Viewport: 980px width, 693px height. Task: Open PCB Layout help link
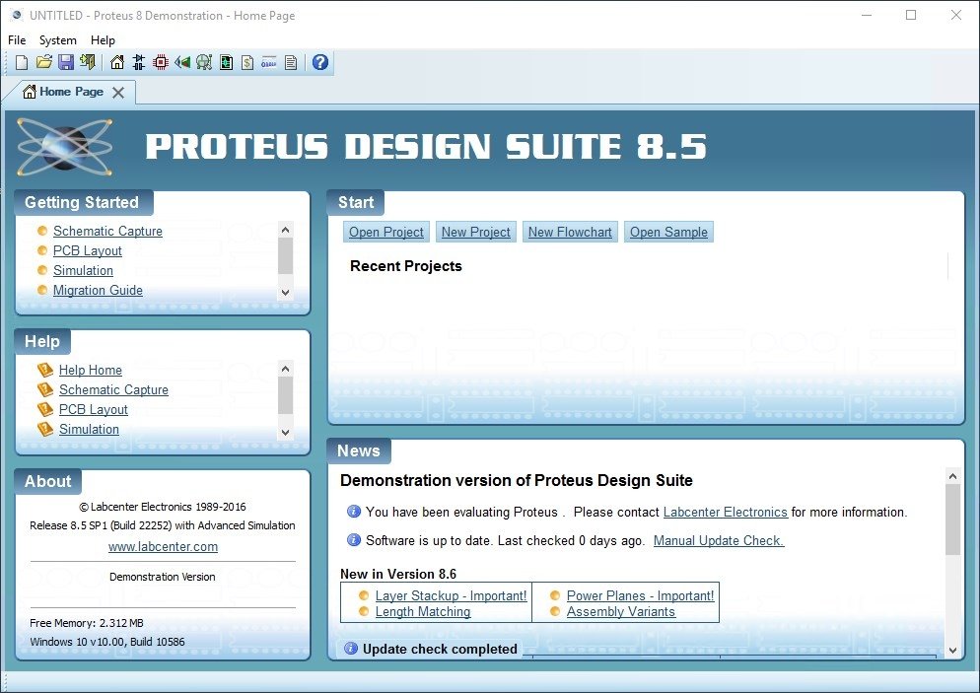click(93, 409)
